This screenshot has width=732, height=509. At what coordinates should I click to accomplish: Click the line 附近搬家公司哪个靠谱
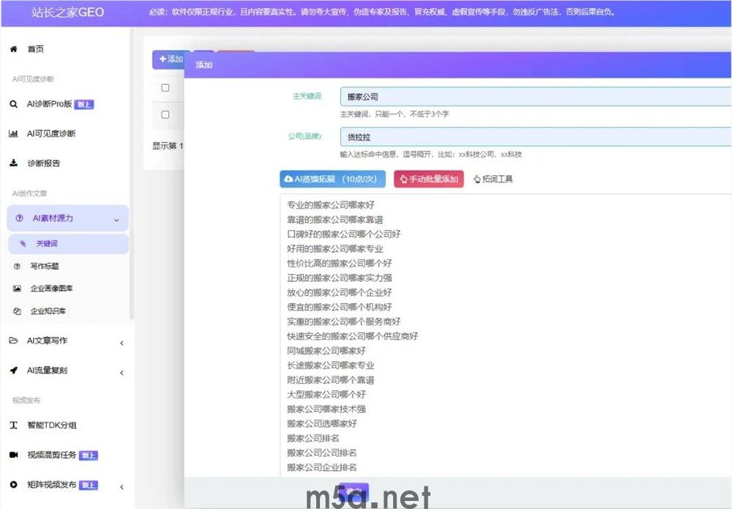click(x=331, y=379)
